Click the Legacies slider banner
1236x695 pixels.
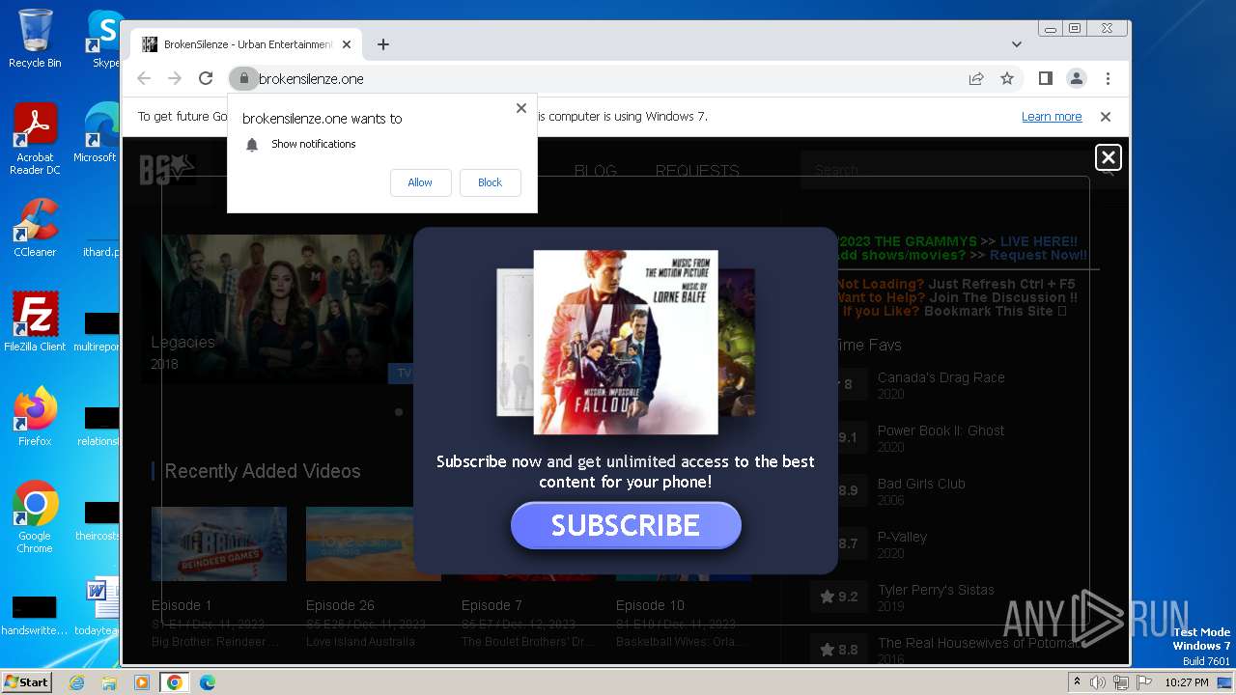point(277,309)
